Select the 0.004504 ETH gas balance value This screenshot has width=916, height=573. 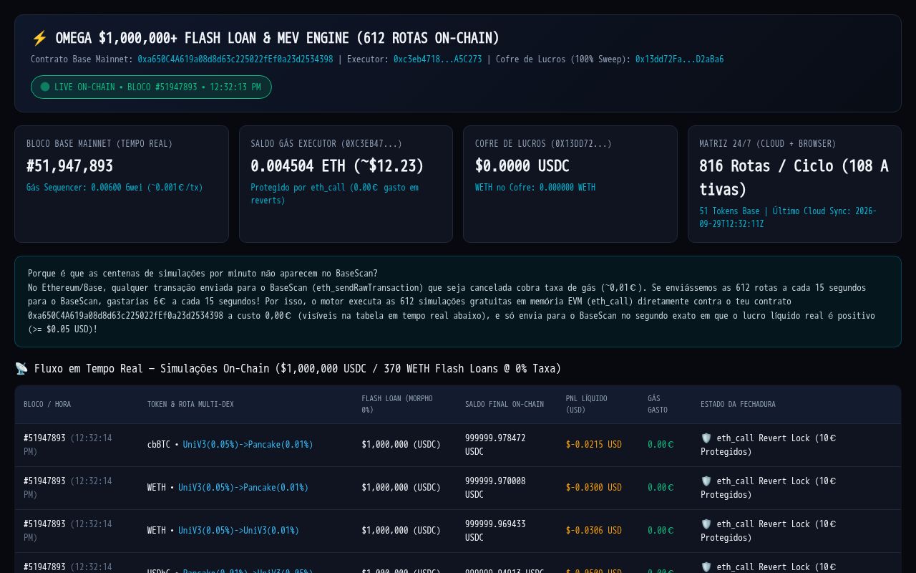tap(337, 165)
